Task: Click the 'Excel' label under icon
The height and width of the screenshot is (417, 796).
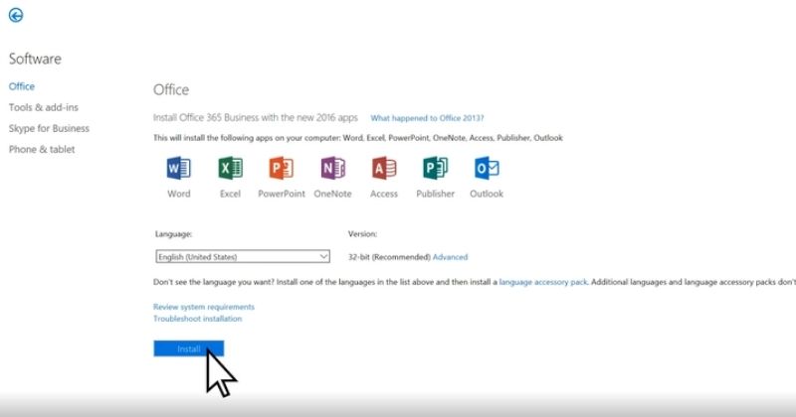Action: (230, 194)
